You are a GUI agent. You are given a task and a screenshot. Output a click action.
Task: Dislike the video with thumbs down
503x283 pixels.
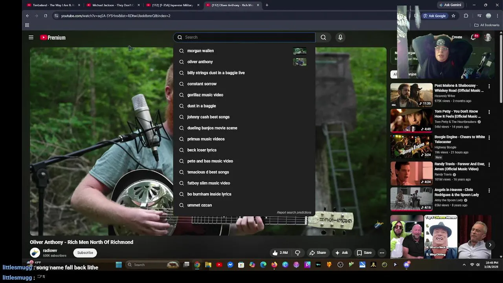coord(297,253)
